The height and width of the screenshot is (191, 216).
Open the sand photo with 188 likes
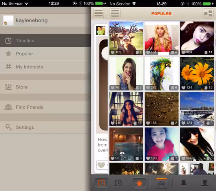(161, 109)
